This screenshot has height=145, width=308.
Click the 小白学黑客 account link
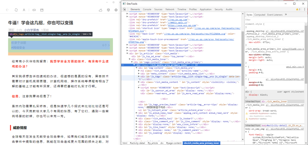[32, 30]
